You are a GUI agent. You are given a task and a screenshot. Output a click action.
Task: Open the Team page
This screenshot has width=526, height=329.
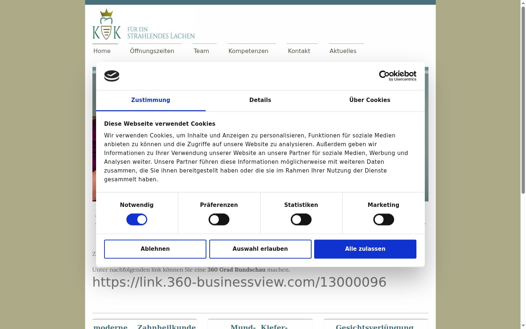tap(201, 51)
